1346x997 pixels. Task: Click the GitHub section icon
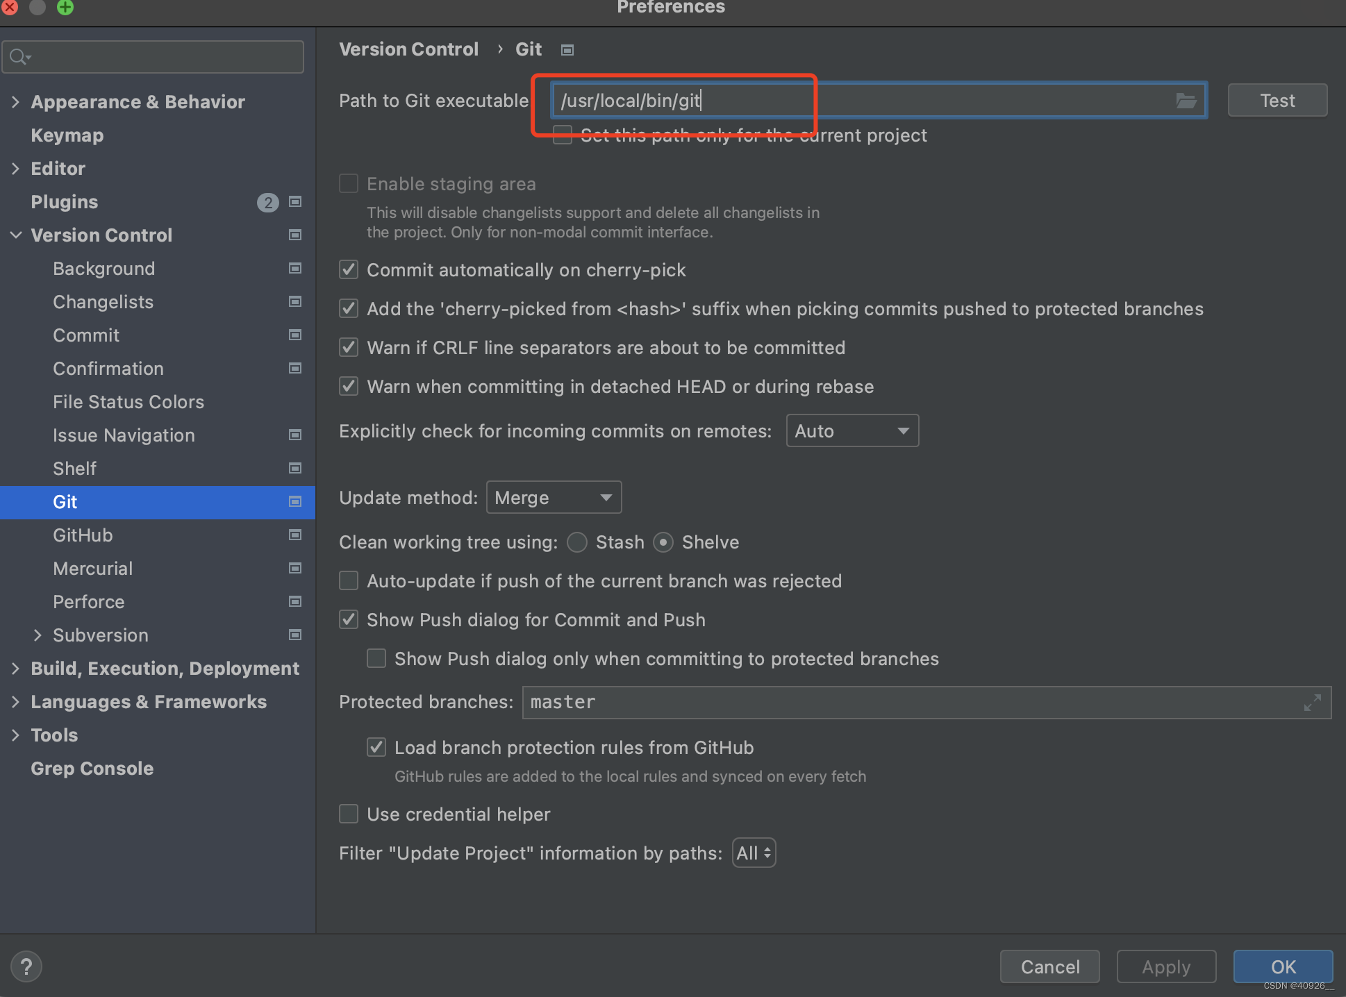tap(297, 534)
